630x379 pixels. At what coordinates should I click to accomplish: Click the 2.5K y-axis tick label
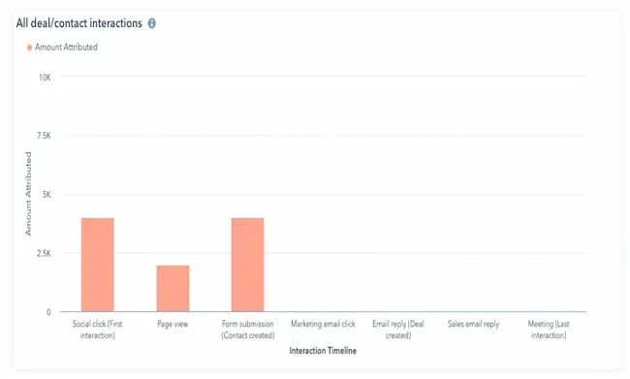45,254
